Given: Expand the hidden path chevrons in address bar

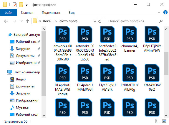Looking at the screenshot, I should pyautogui.click(x=40, y=21).
